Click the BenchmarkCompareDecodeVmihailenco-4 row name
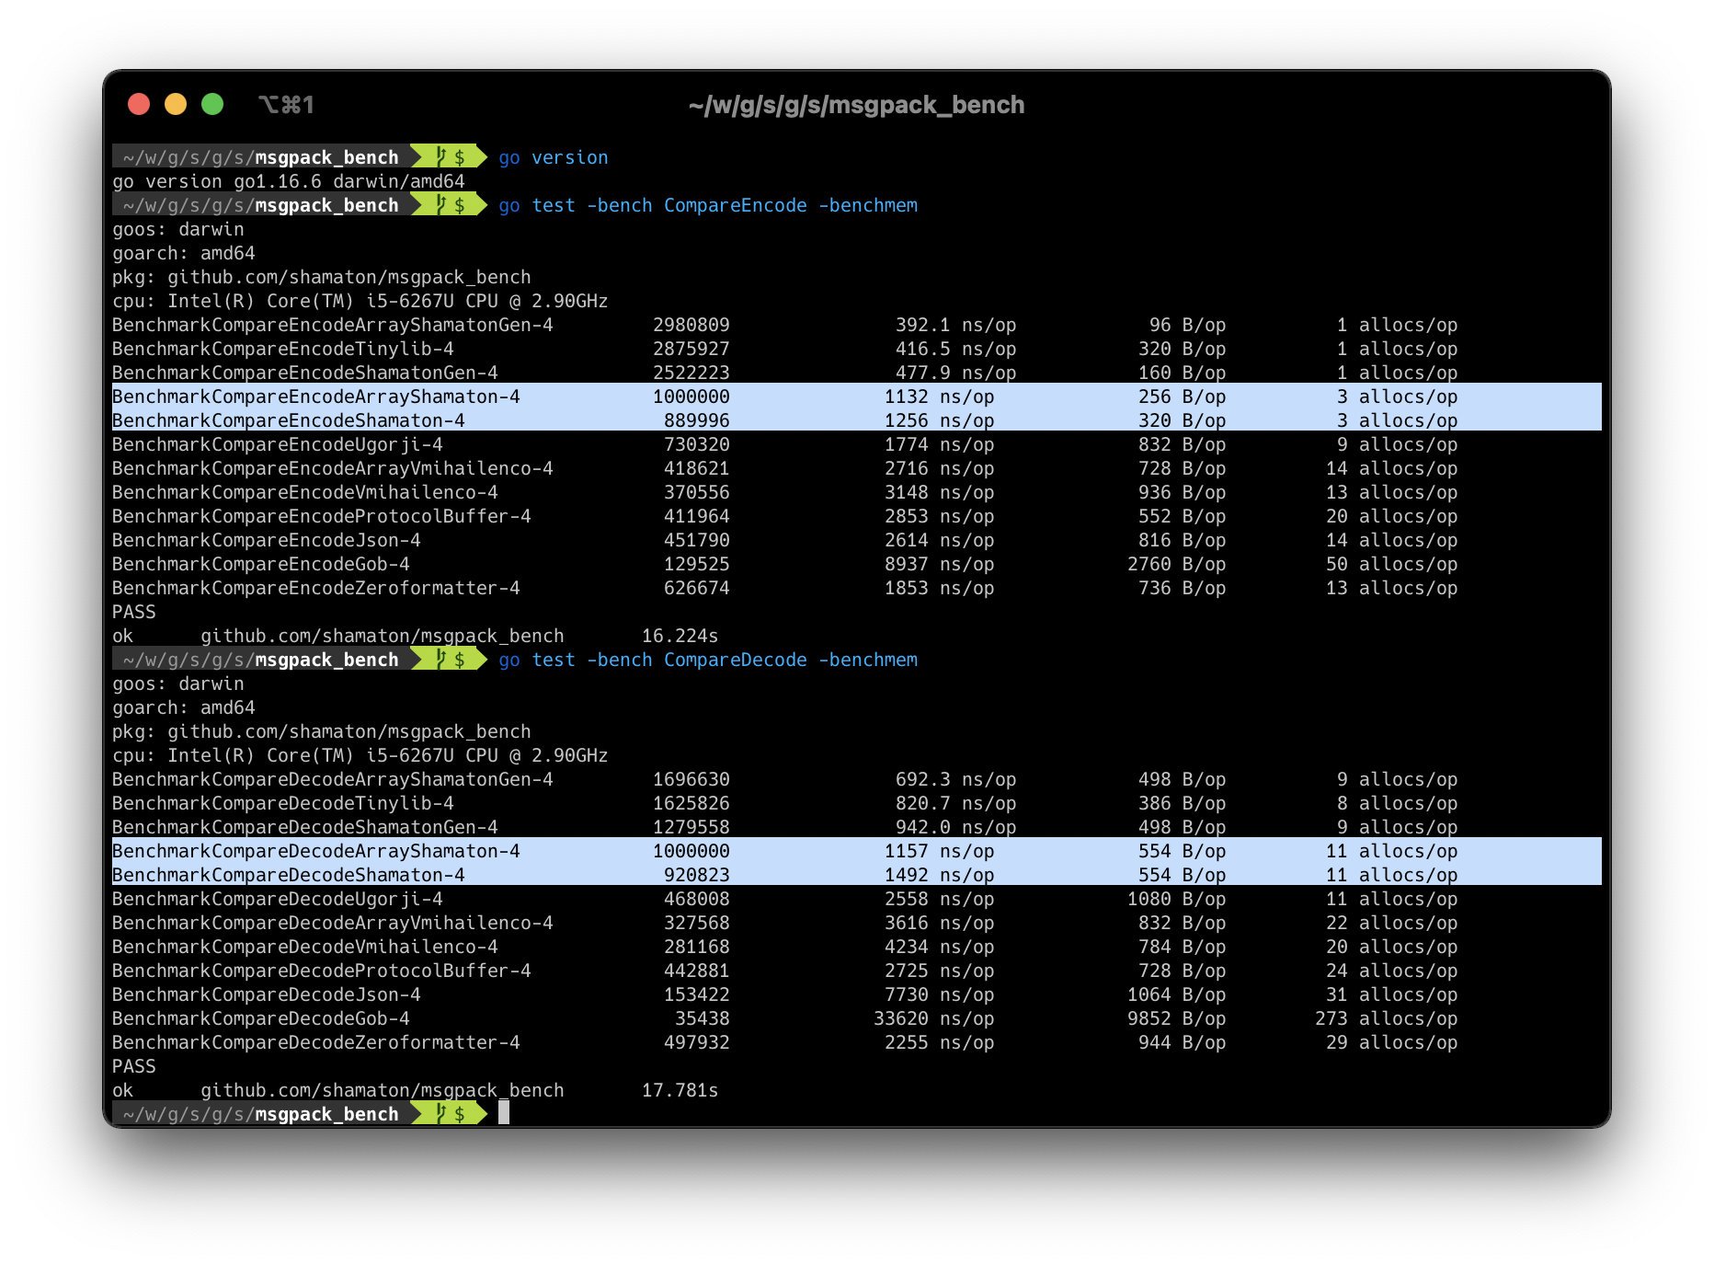The height and width of the screenshot is (1264, 1714). click(x=305, y=947)
